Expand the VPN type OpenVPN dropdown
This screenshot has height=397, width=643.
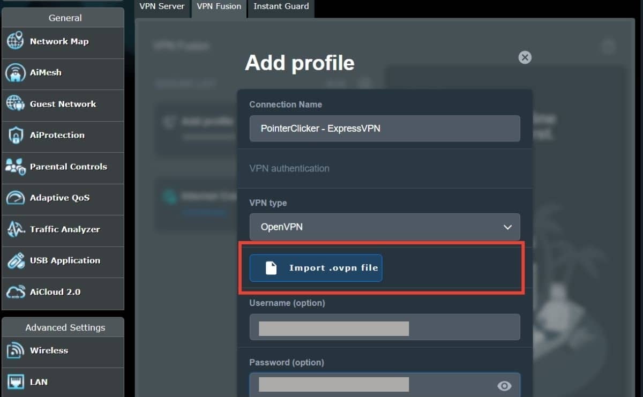pyautogui.click(x=385, y=227)
